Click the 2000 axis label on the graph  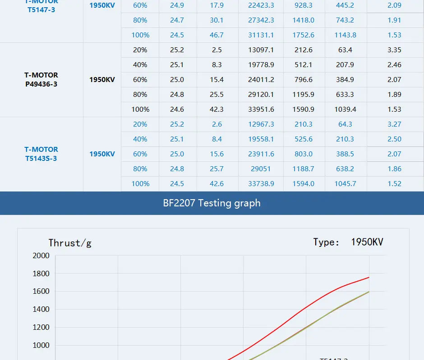tap(41, 255)
